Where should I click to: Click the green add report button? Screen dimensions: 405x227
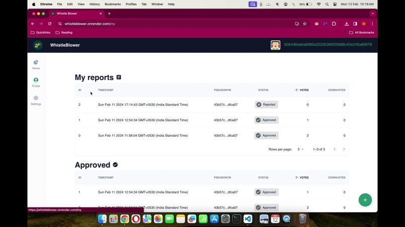[365, 200]
